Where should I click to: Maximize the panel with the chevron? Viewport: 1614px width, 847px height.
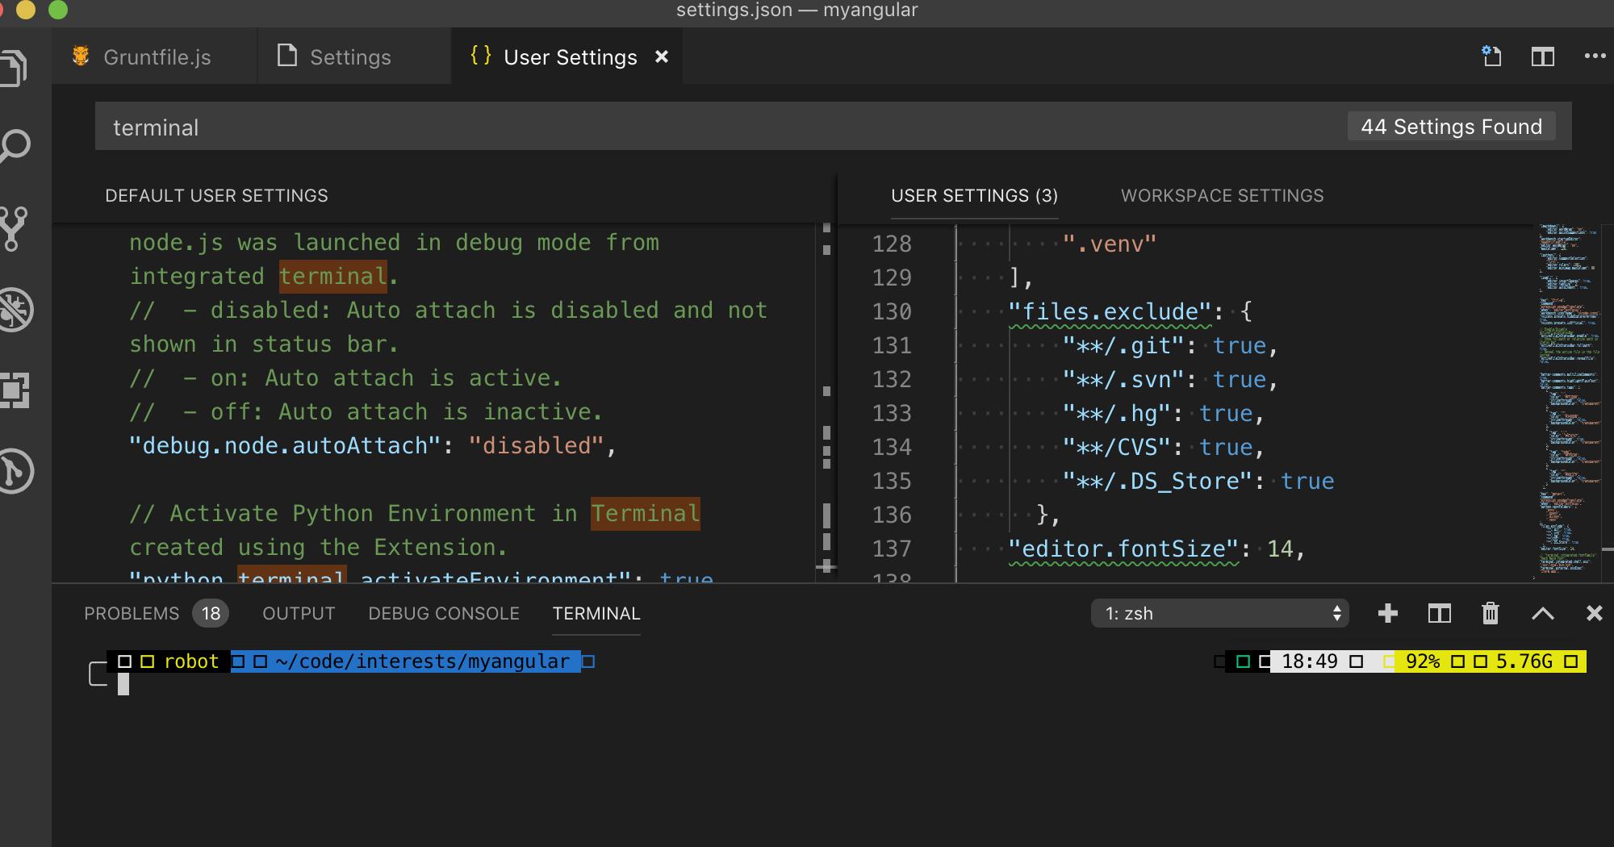[x=1543, y=613]
